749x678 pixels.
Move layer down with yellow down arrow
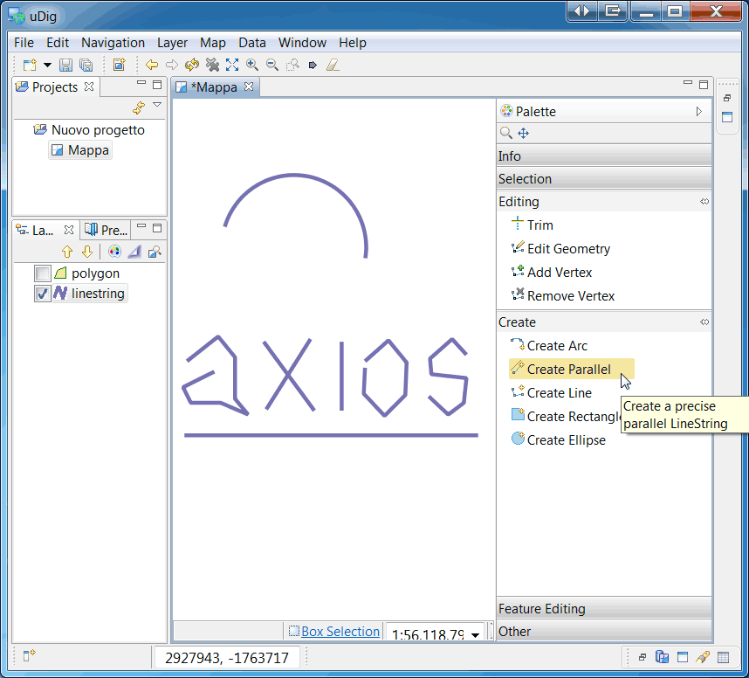87,252
